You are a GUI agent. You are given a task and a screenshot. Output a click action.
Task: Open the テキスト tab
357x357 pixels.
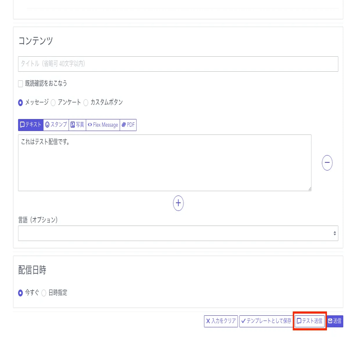(31, 125)
